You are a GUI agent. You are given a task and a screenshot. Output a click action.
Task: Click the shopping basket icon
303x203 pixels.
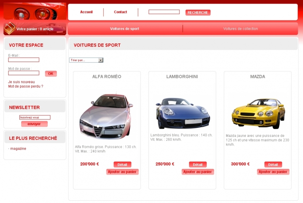(9, 28)
